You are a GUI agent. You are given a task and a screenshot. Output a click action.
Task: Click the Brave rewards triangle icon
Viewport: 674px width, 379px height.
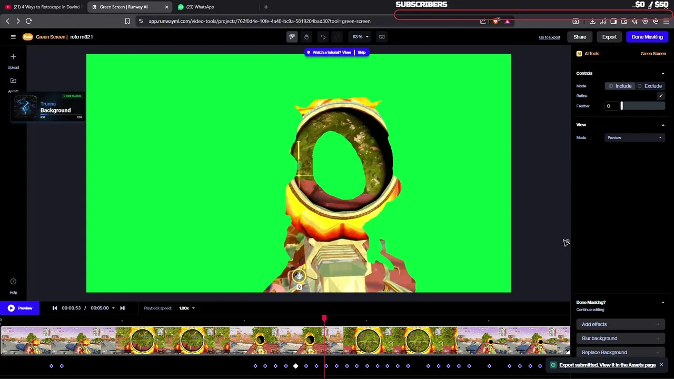coord(507,21)
